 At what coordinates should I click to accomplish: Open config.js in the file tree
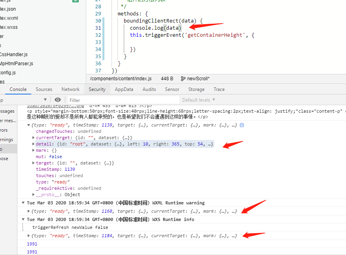point(8,73)
